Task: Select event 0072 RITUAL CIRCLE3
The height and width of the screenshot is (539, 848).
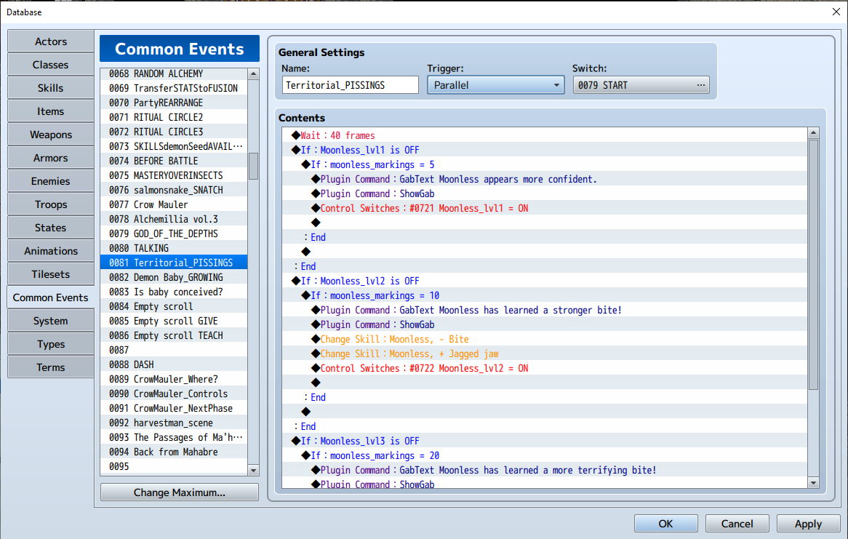Action: [x=174, y=132]
